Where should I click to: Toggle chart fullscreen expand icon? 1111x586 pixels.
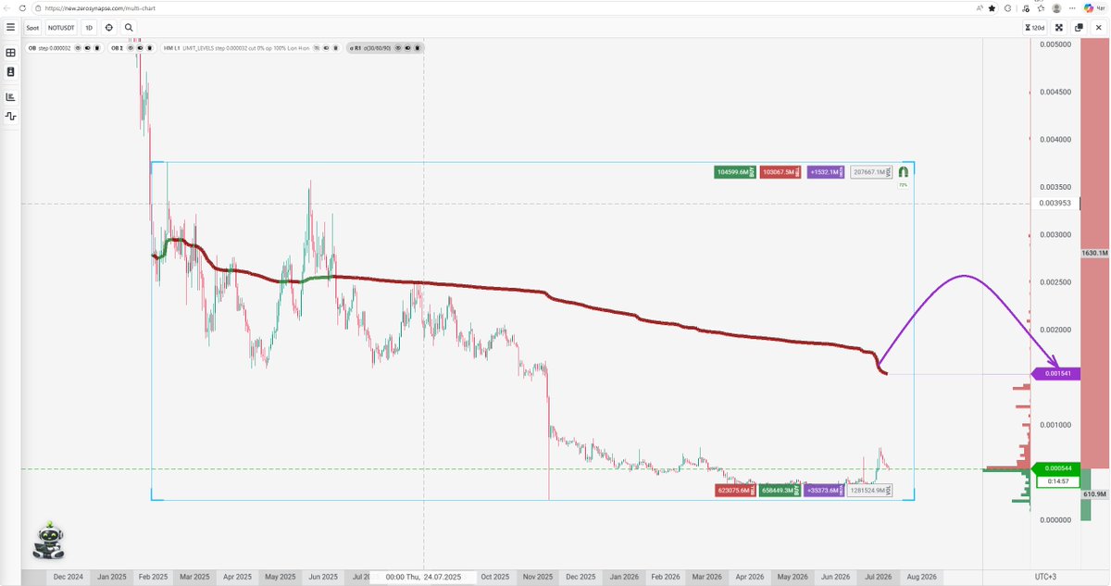click(1059, 28)
